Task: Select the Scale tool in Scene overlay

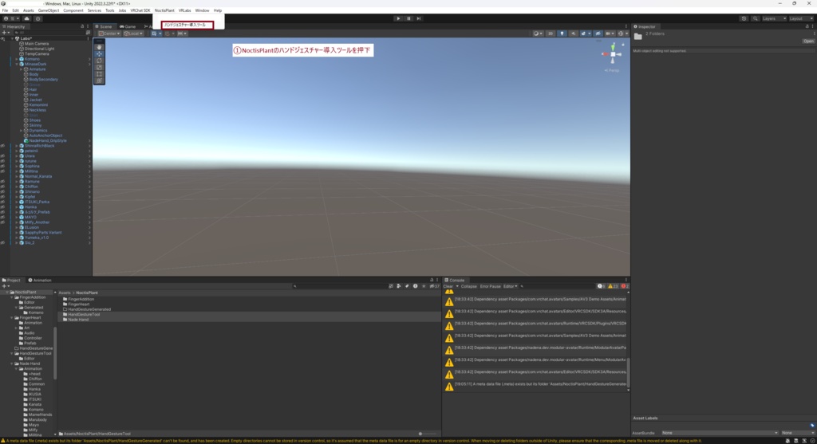Action: [99, 67]
